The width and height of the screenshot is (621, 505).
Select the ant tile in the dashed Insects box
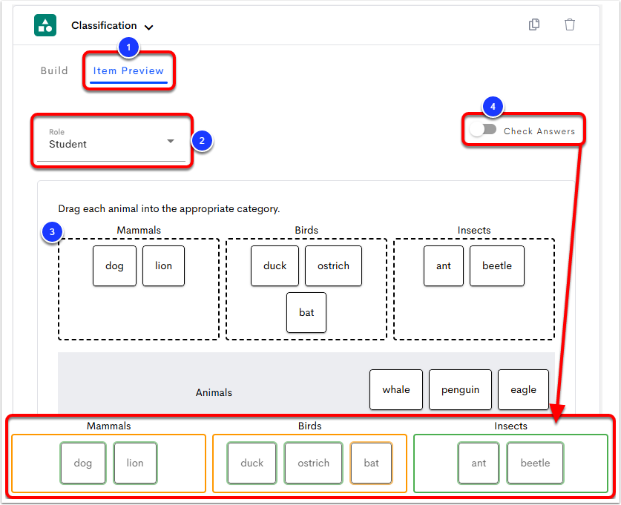click(444, 265)
